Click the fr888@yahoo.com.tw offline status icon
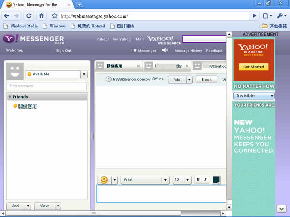Viewport: 290px width, 217px height. (x=109, y=80)
